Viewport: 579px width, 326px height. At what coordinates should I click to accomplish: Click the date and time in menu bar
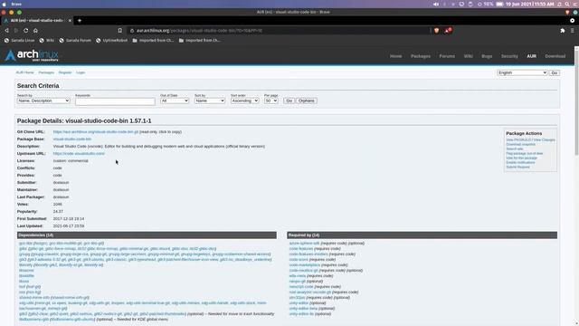click(x=529, y=4)
